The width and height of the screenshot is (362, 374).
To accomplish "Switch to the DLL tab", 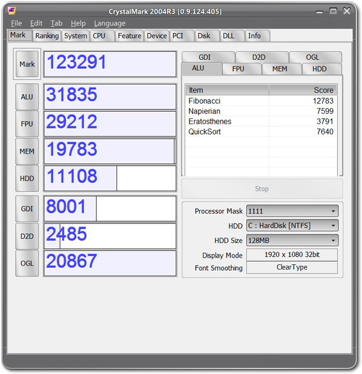I will pos(232,36).
